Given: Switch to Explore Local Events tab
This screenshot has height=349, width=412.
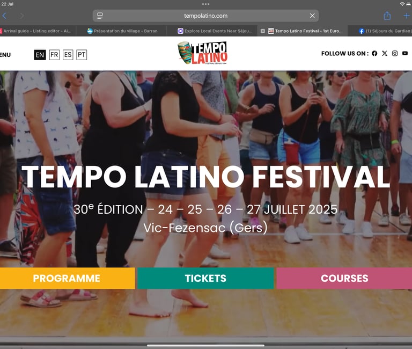Looking at the screenshot, I should click(215, 31).
